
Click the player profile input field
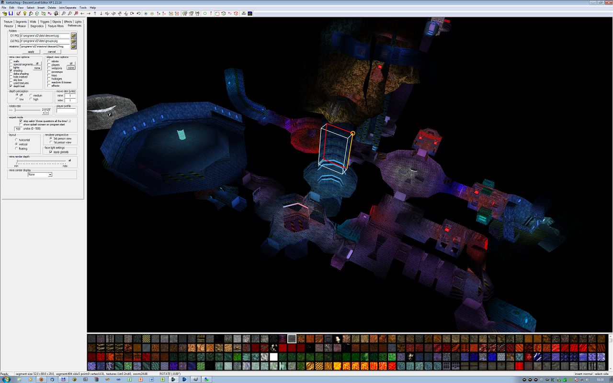pyautogui.click(x=66, y=111)
